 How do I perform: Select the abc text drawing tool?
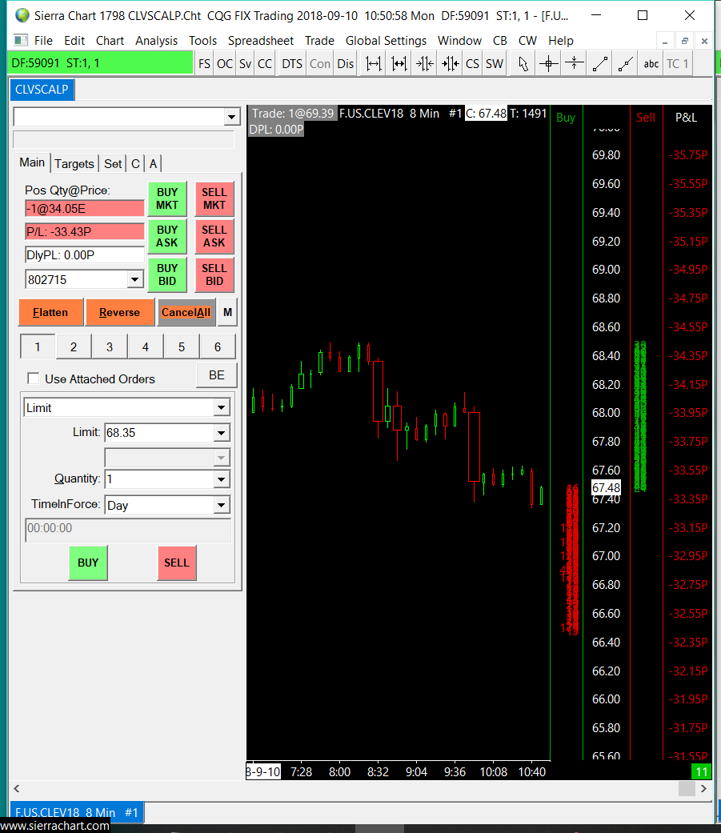point(651,64)
